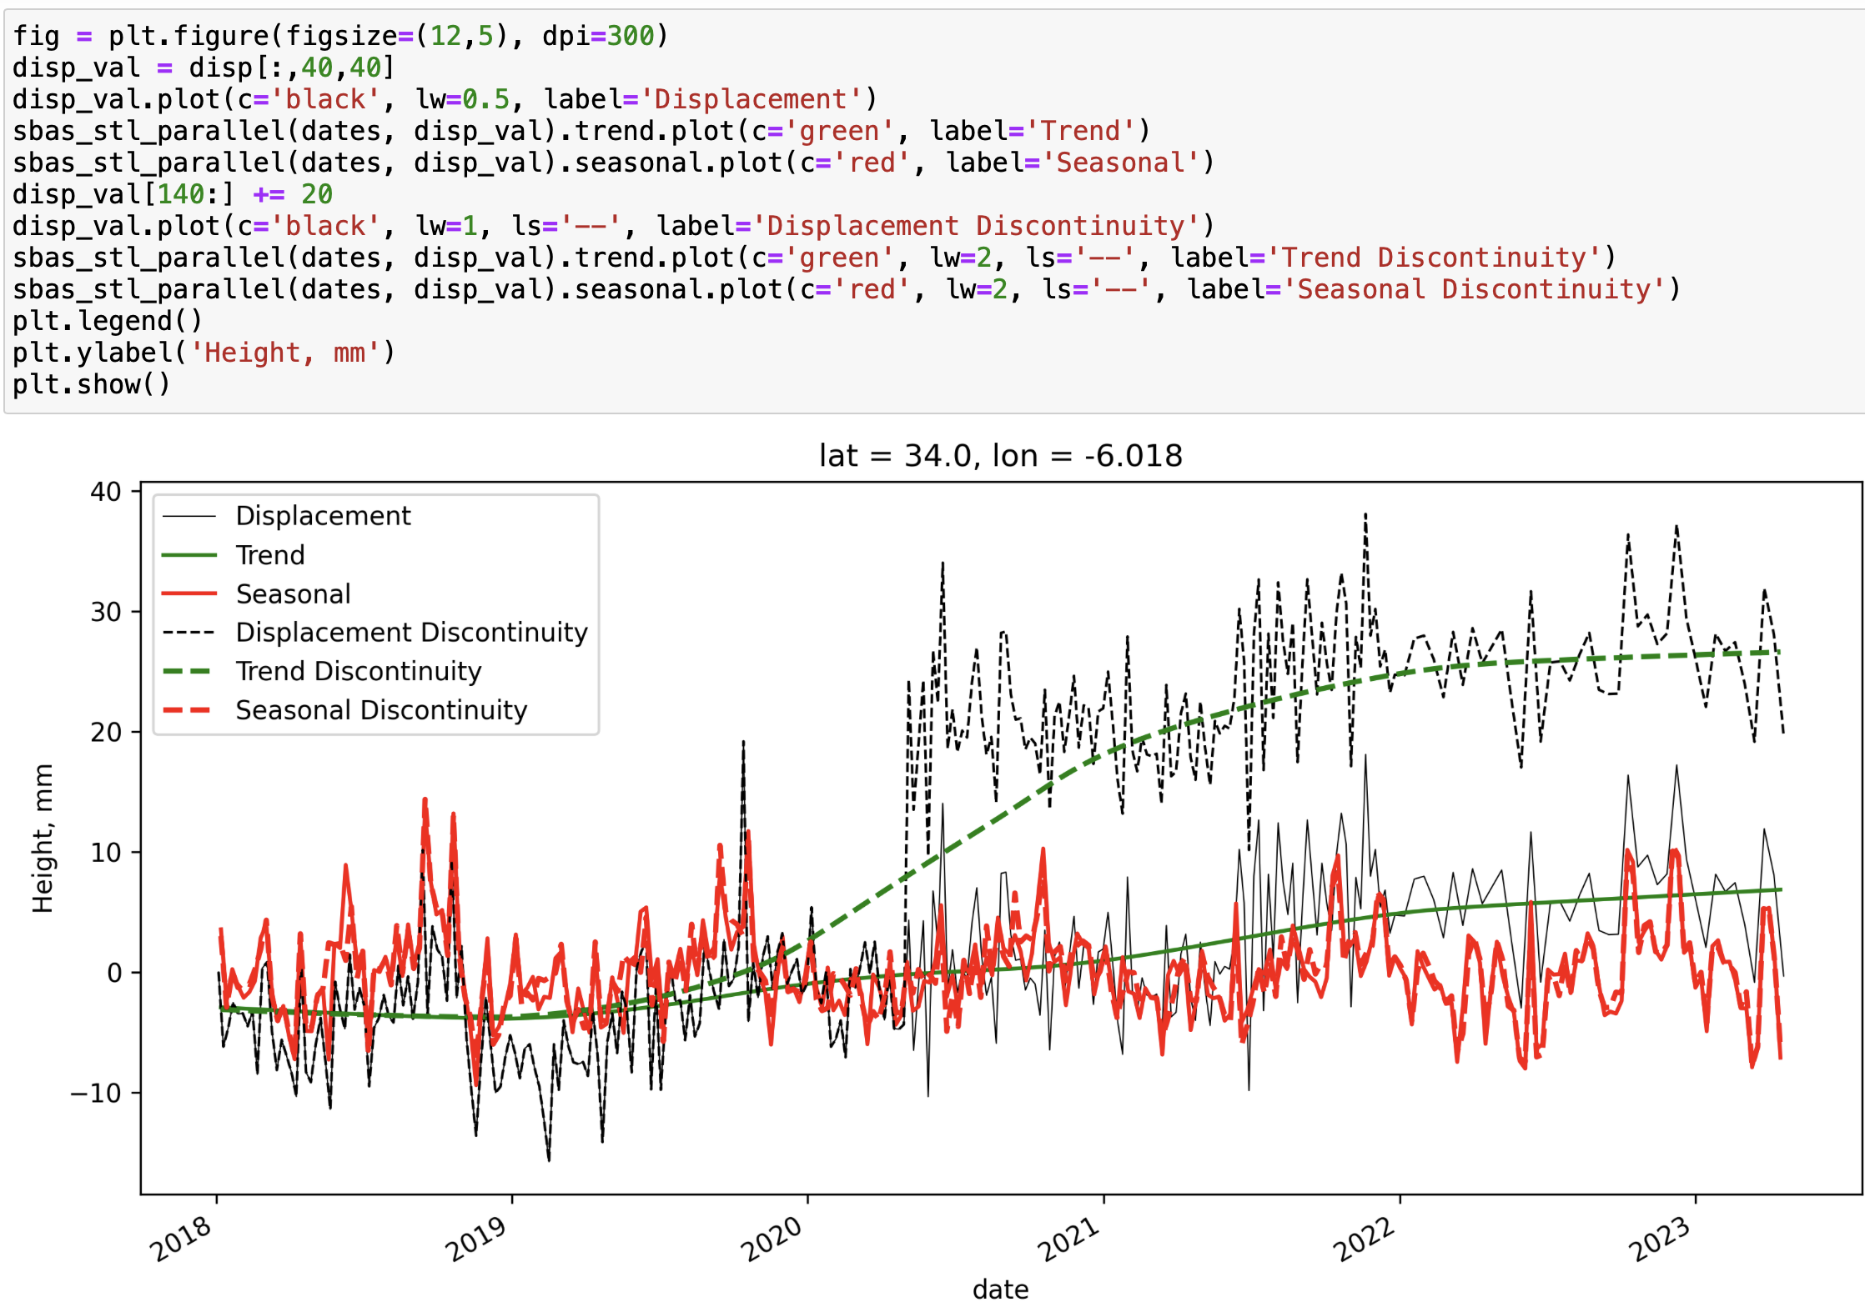Click the plt.figure figsize line of code
This screenshot has height=1312, width=1865.
[x=340, y=36]
